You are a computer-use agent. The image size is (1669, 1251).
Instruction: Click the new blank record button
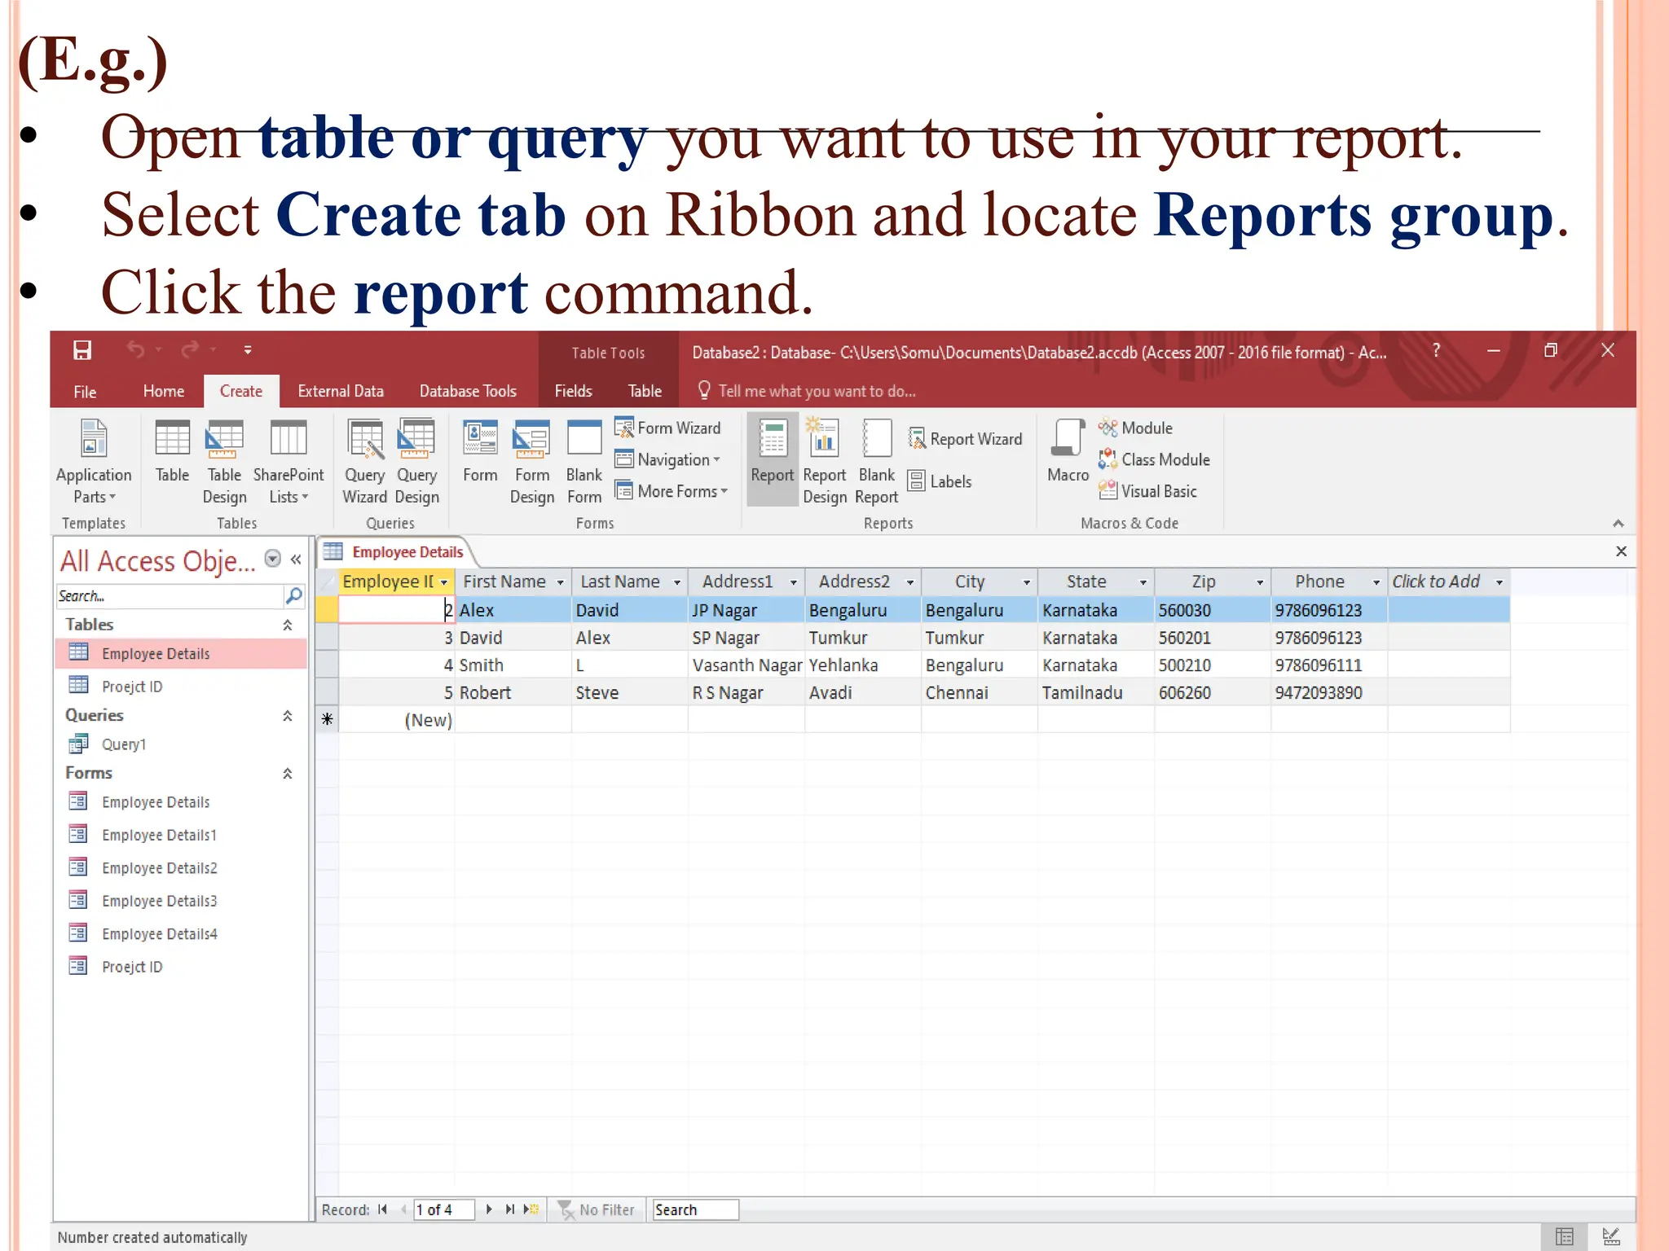(x=531, y=1209)
